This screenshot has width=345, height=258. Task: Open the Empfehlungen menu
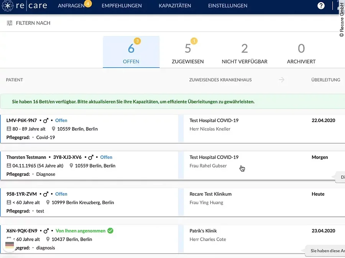click(x=122, y=6)
